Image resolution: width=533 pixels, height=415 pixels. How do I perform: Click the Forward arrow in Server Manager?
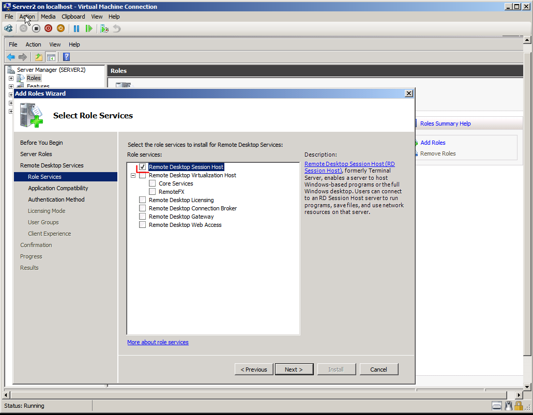coord(23,57)
